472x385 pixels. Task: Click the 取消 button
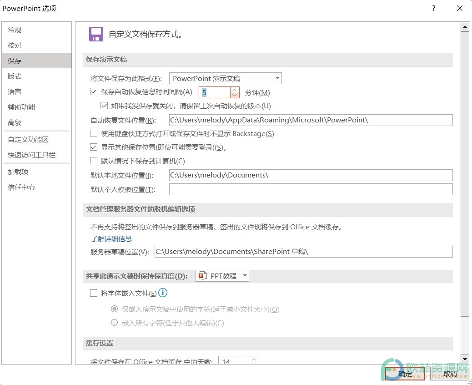pyautogui.click(x=450, y=374)
